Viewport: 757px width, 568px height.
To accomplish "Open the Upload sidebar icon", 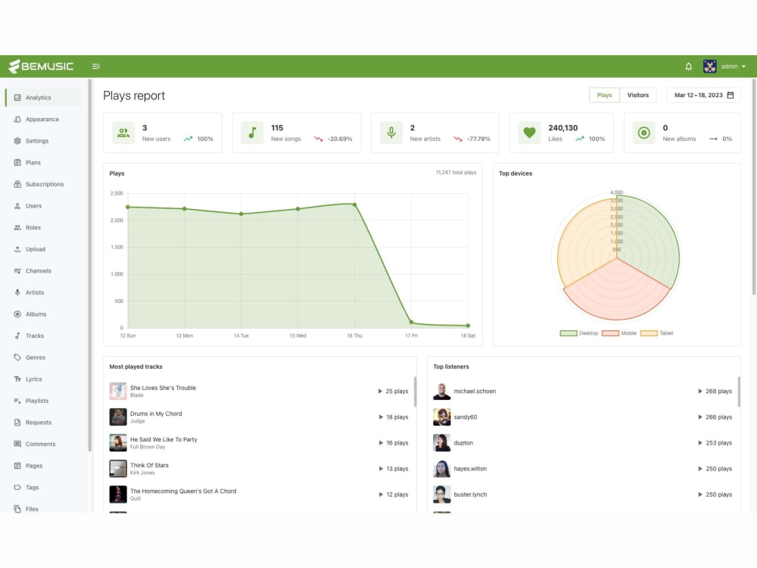I will point(17,249).
